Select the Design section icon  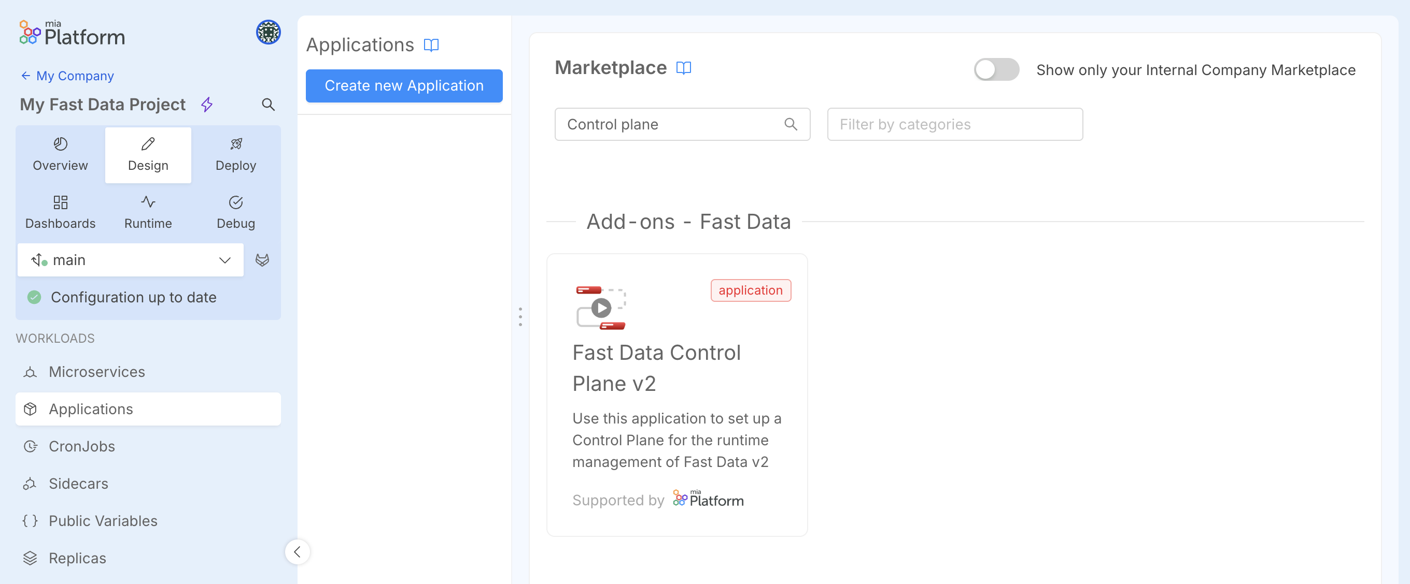tap(148, 143)
